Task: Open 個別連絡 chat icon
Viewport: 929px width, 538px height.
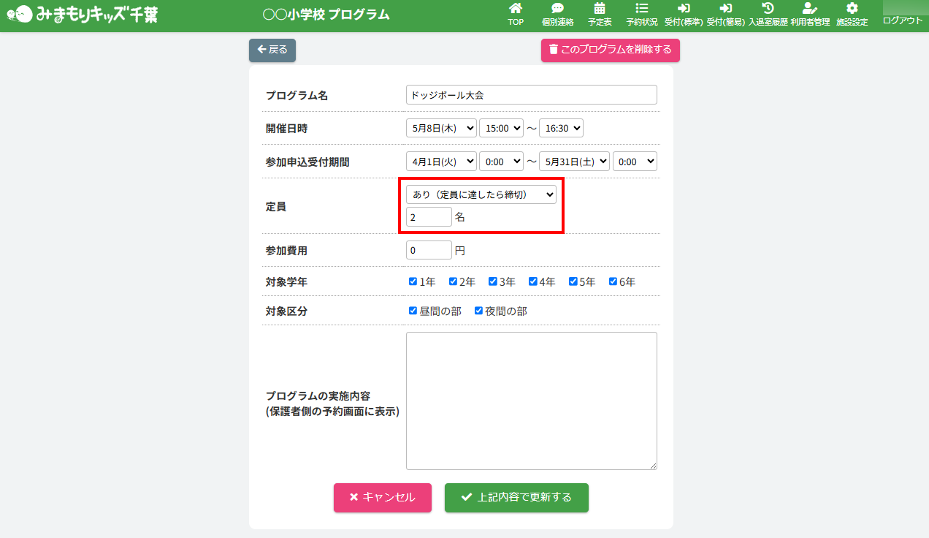Action: click(557, 9)
